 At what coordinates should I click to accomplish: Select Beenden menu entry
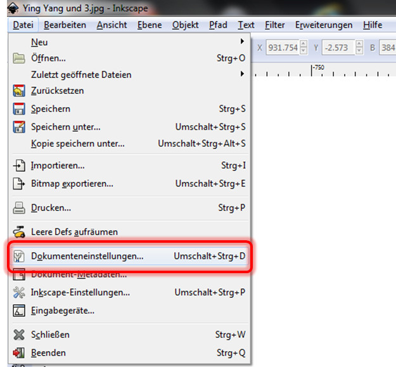click(x=129, y=353)
